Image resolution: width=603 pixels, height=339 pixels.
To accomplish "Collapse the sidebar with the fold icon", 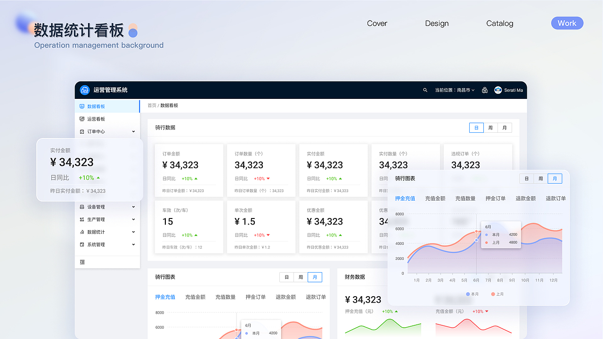I will point(82,262).
